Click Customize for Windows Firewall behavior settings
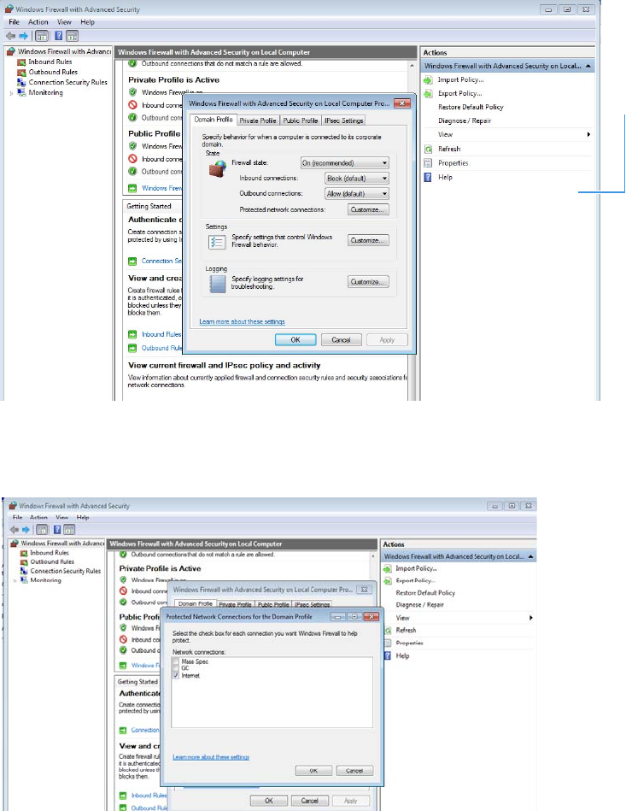This screenshot has height=811, width=626. click(x=368, y=240)
